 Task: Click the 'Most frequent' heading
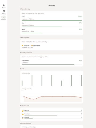[25, 106]
